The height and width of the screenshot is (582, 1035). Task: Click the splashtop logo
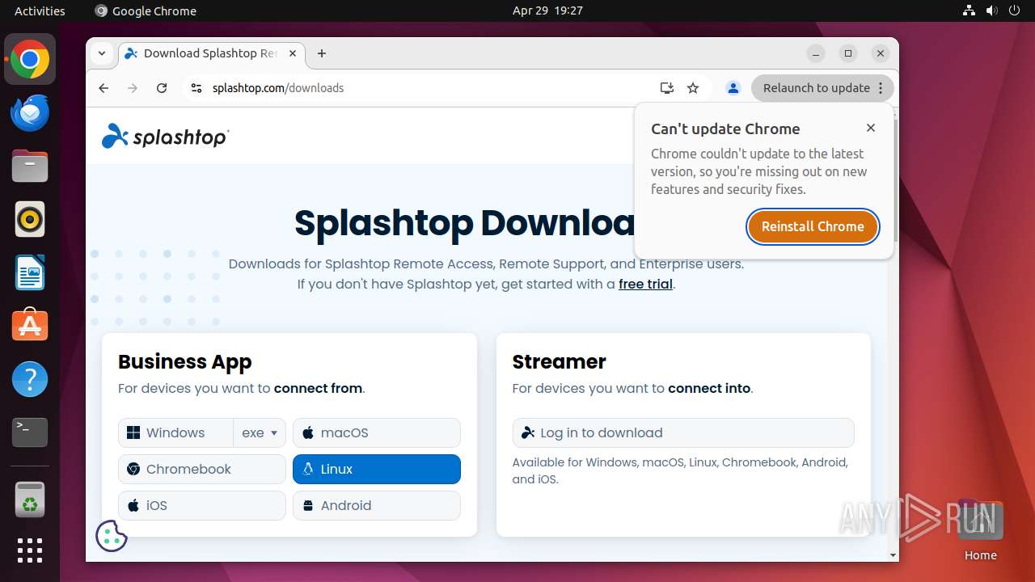coord(165,137)
